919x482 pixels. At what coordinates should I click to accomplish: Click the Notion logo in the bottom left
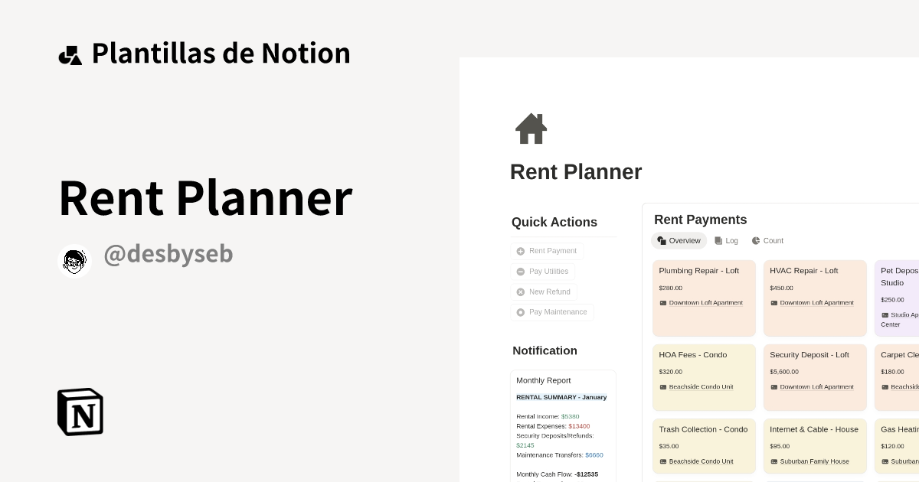[x=80, y=412]
